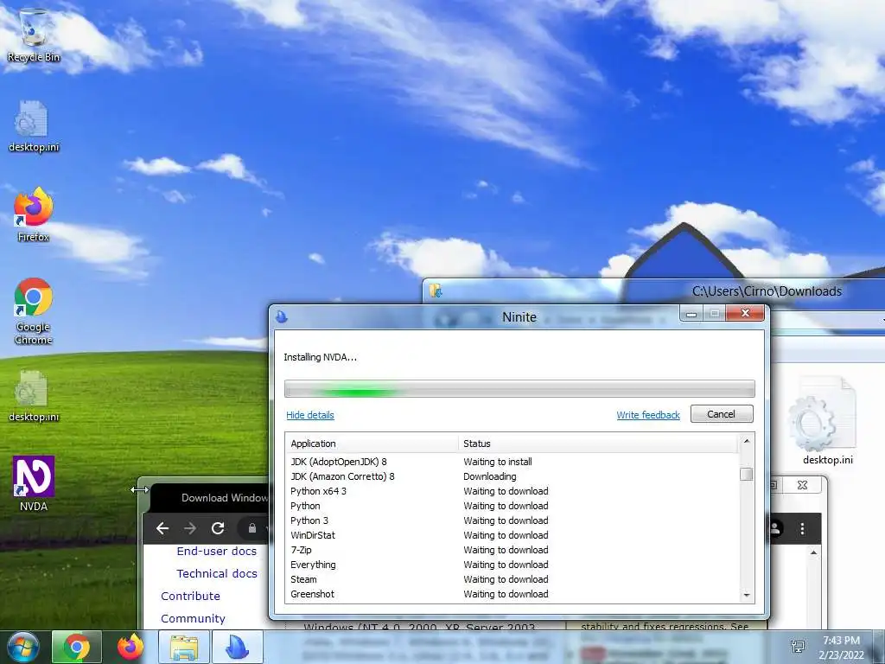Focus Ninite from its taskbar button
Screen dimensions: 885x664
coord(237,647)
